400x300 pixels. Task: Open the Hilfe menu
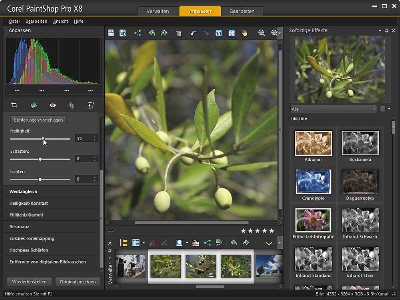(x=78, y=21)
